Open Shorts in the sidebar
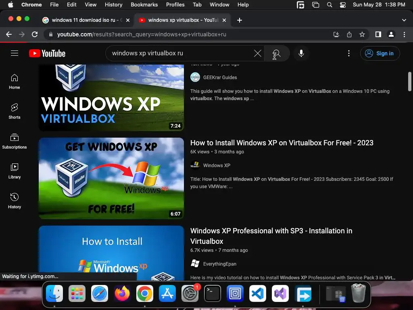This screenshot has width=413, height=310. 15,111
